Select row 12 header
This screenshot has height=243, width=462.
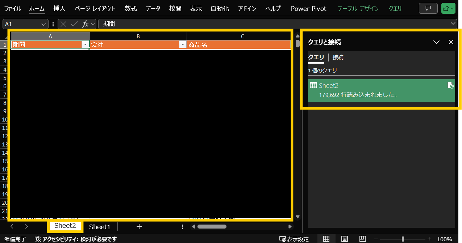[x=5, y=136]
